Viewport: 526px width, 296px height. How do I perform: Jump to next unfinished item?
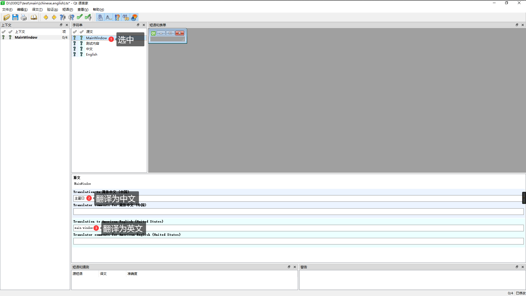point(71,18)
